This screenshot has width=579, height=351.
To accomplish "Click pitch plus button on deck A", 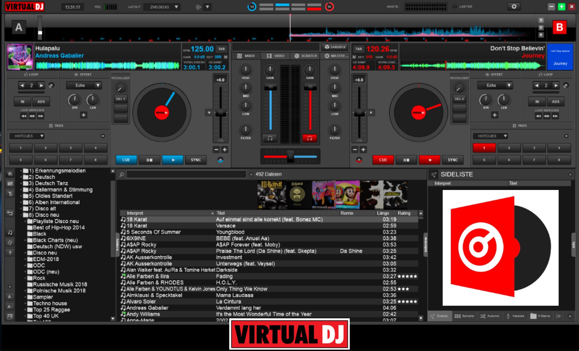I will coord(225,150).
